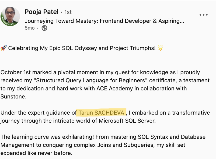216x159 pixels.
Task: Open the Tarun SACHDEVA mention link
Action: [101, 113]
